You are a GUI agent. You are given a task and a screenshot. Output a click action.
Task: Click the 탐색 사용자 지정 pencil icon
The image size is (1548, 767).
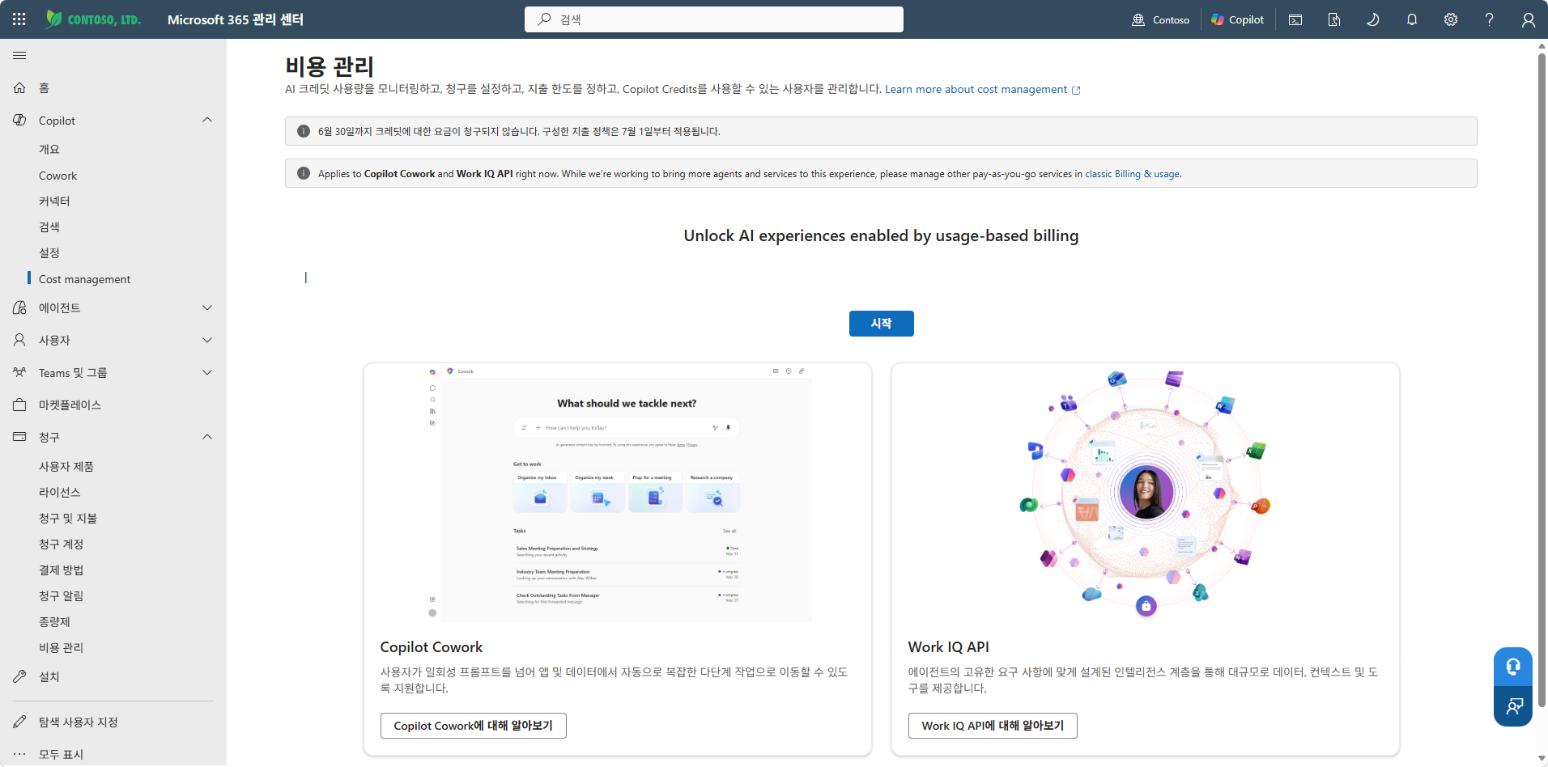[x=19, y=722]
